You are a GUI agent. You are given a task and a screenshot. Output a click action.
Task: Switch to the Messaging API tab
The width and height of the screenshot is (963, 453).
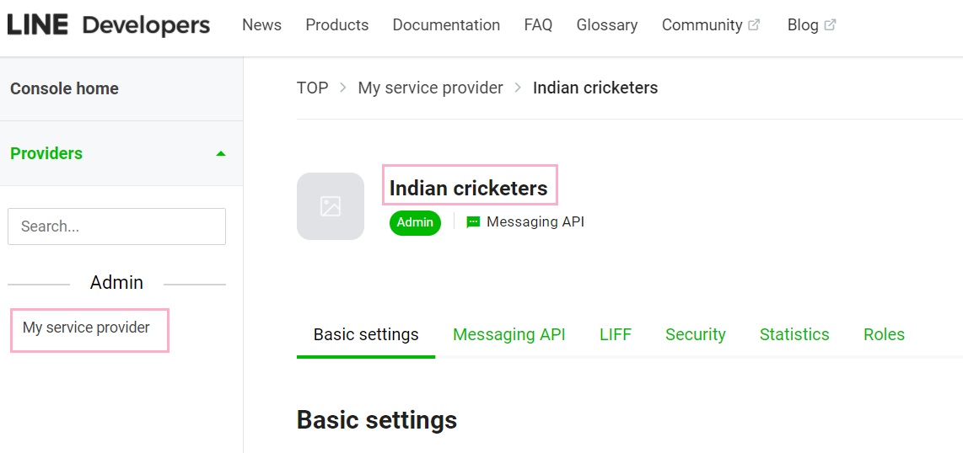509,334
